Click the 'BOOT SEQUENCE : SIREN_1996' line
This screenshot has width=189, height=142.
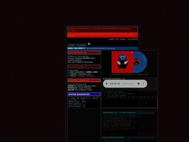[83, 72]
